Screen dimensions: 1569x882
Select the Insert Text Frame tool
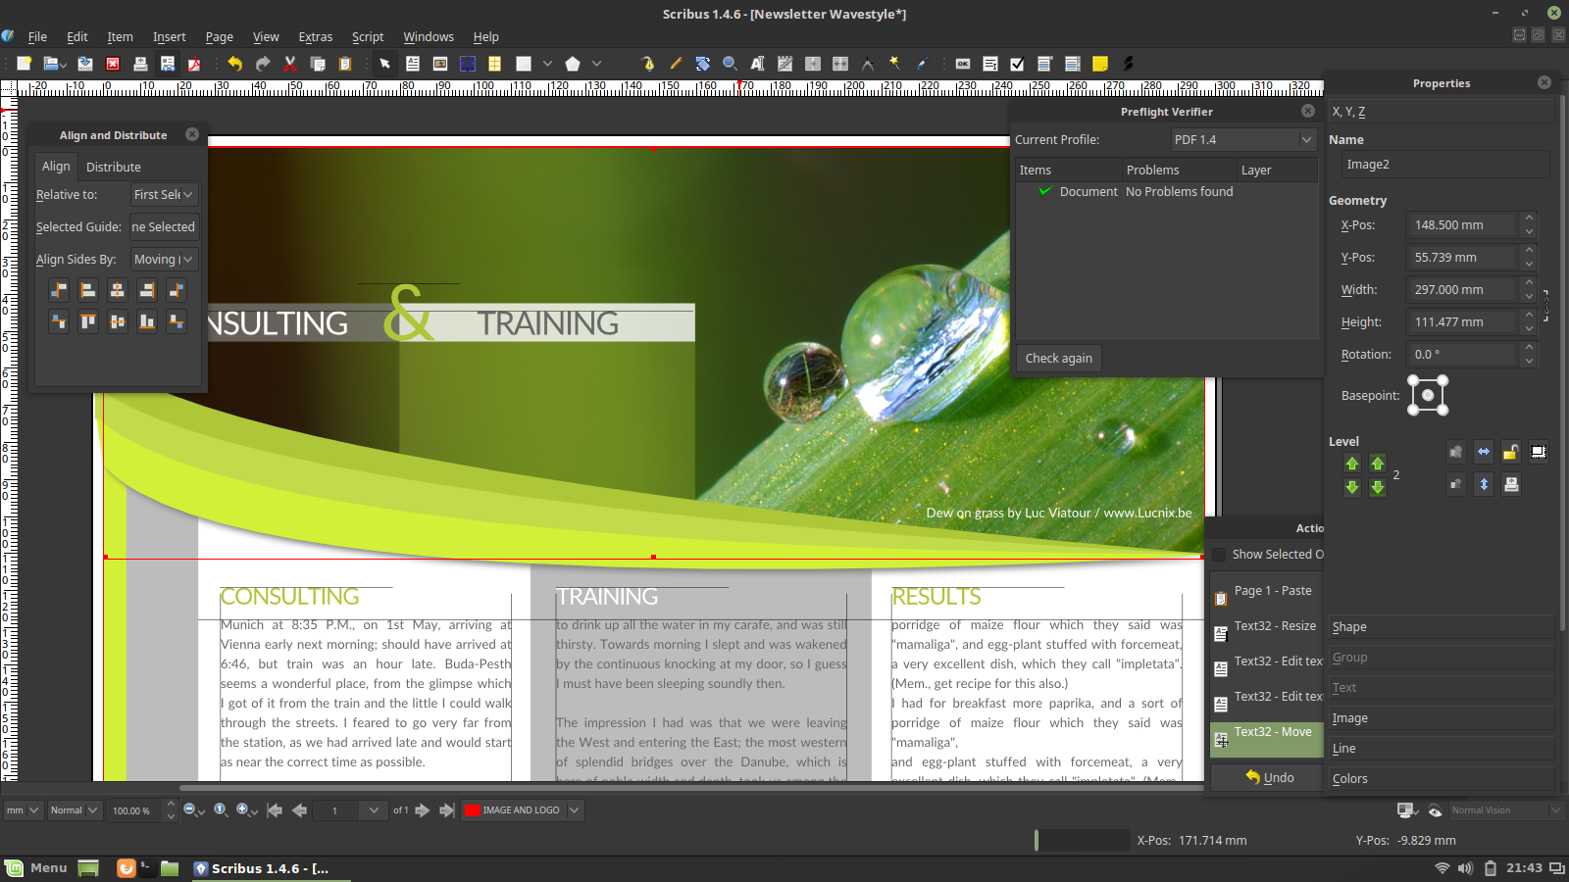point(413,63)
